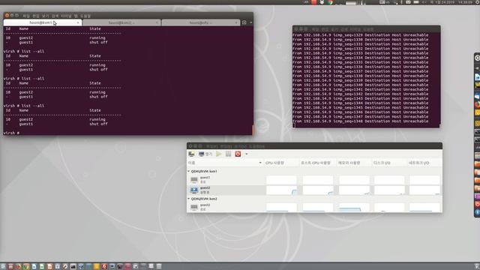
Task: Click the Dropbox icon in the top panel
Action: [x=322, y=2]
